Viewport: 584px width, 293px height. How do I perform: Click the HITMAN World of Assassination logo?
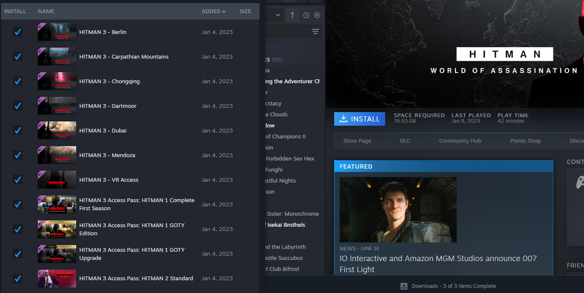504,61
